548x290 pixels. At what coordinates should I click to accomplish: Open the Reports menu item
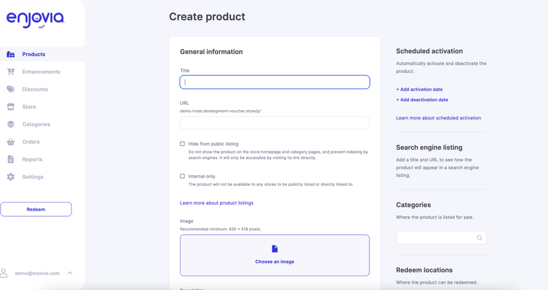click(32, 160)
